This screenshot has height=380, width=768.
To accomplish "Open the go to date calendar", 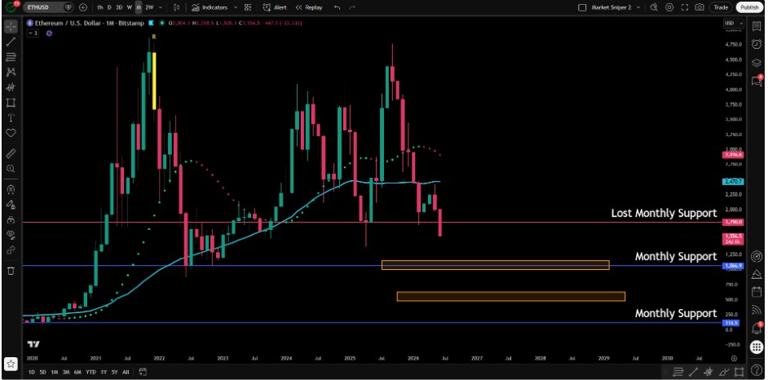I will point(142,372).
